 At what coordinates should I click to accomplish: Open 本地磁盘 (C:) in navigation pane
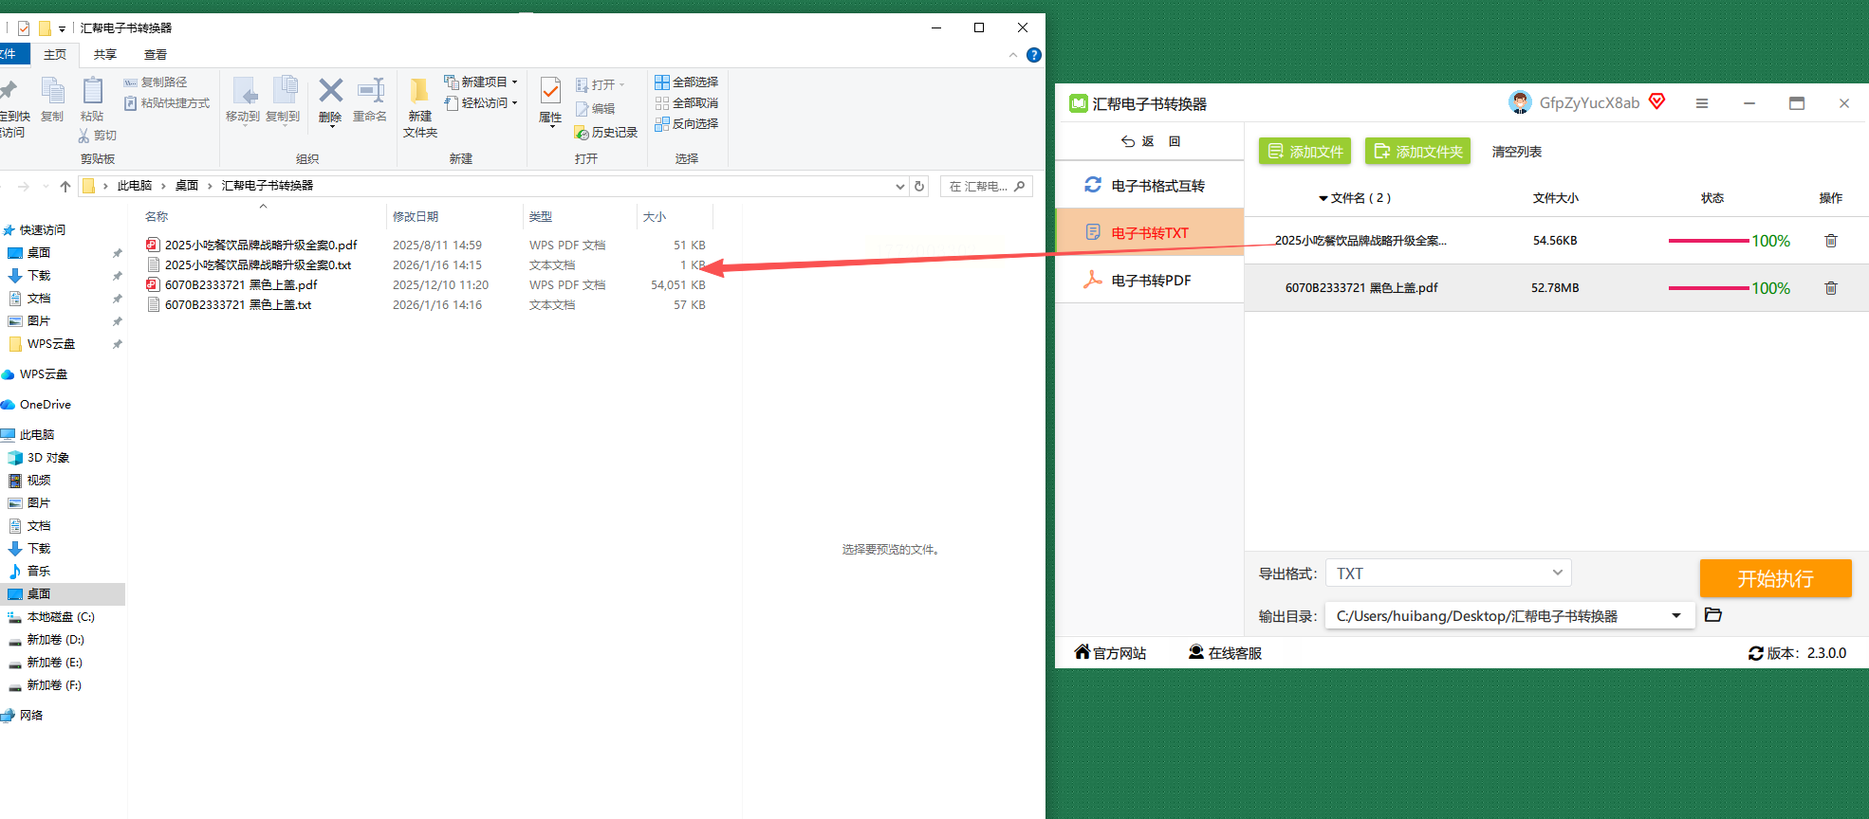coord(61,617)
